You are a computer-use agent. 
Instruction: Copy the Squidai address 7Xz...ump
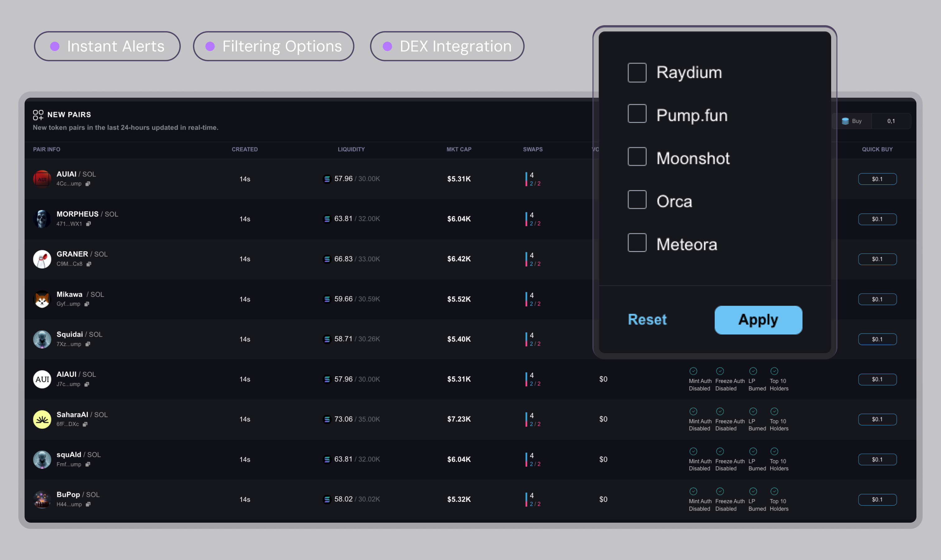coord(87,344)
